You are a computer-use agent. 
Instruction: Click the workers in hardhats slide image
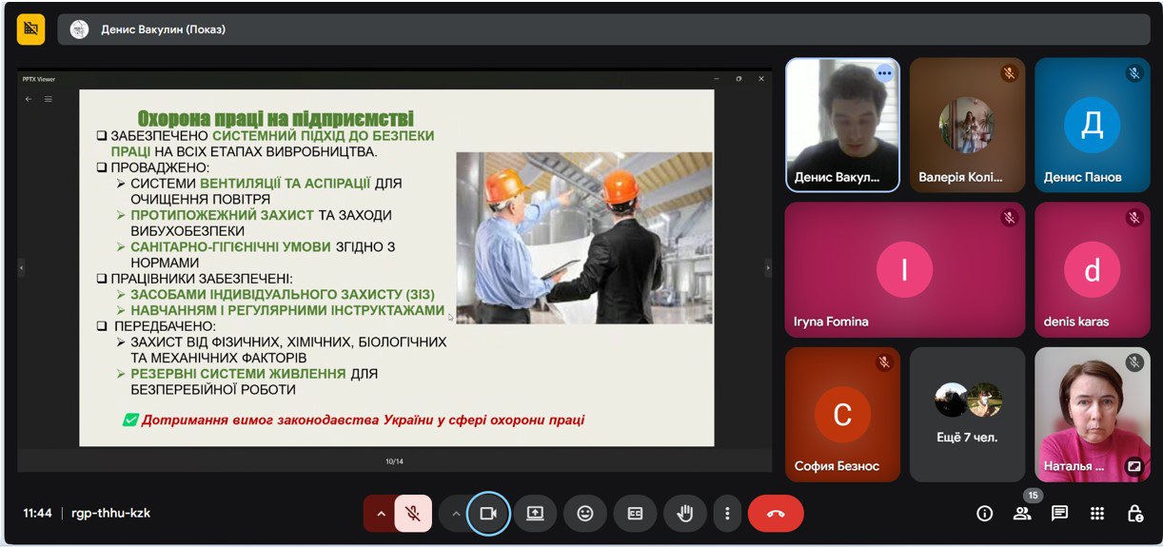pyautogui.click(x=584, y=238)
